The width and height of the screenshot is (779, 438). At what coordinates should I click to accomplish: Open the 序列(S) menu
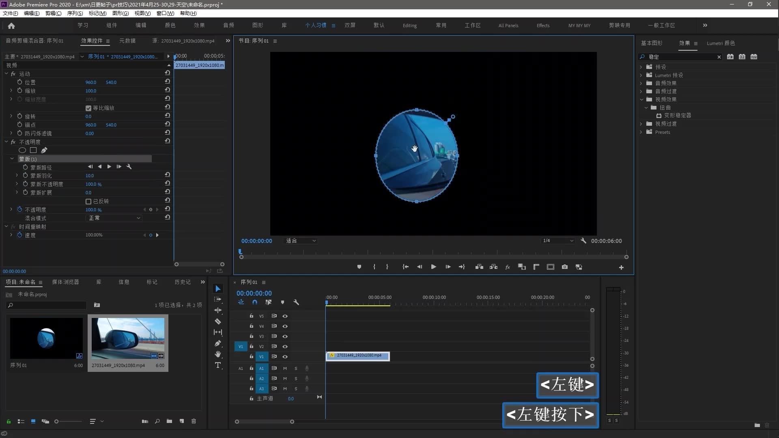(75, 13)
